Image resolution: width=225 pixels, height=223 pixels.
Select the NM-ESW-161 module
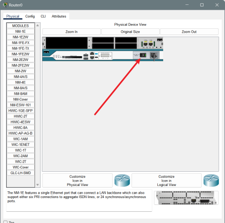pyautogui.click(x=20, y=105)
